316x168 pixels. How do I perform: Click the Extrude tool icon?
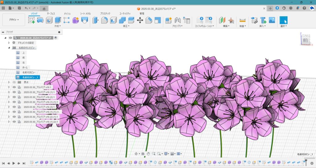[58, 20]
